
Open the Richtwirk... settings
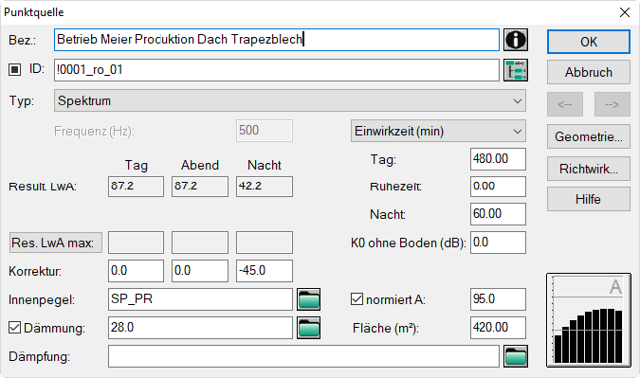point(589,169)
